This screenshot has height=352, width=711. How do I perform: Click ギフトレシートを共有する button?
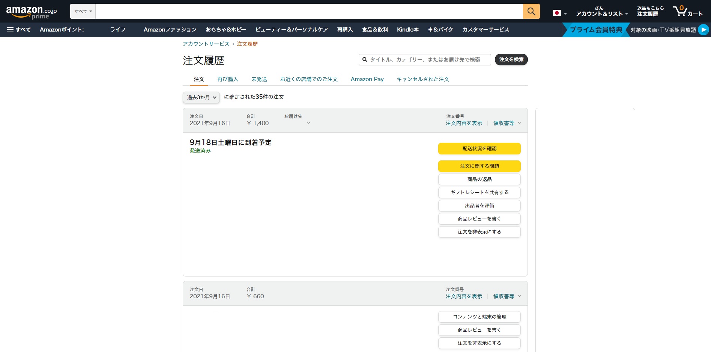coord(479,192)
